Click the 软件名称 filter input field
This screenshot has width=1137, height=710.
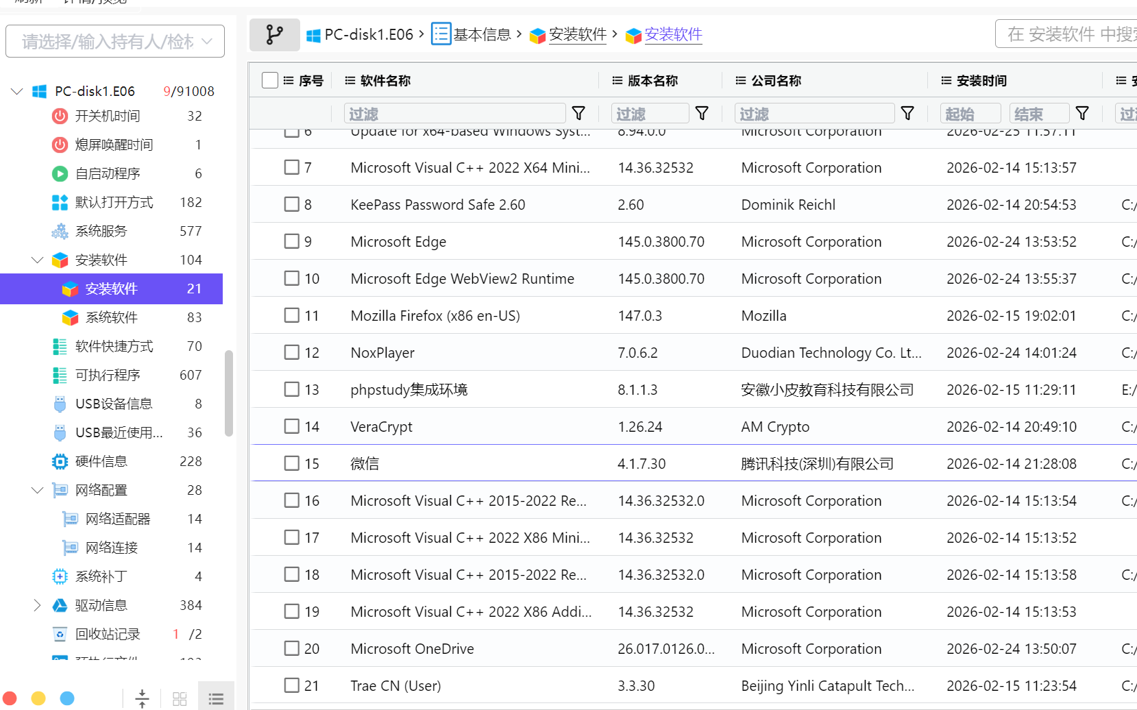454,113
